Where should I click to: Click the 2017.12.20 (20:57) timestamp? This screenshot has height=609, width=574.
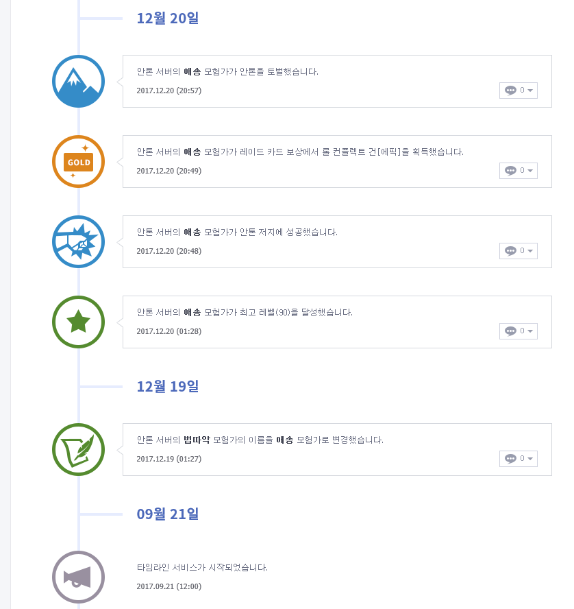click(169, 91)
